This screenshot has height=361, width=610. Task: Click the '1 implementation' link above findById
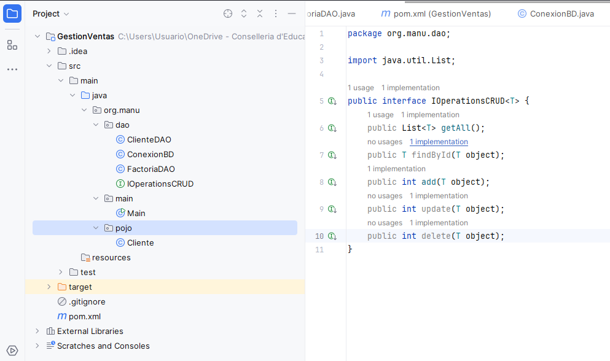439,142
